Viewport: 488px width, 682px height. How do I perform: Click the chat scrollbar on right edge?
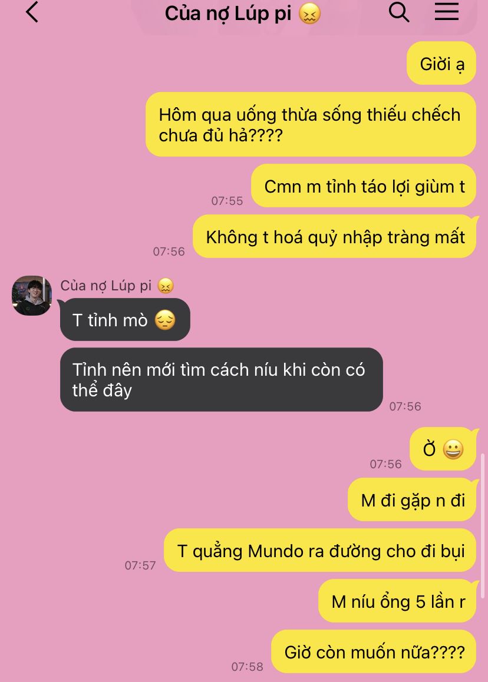(x=482, y=527)
